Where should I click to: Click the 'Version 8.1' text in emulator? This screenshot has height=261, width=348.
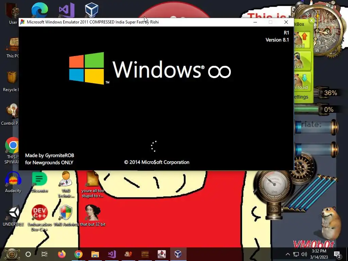[x=277, y=40]
